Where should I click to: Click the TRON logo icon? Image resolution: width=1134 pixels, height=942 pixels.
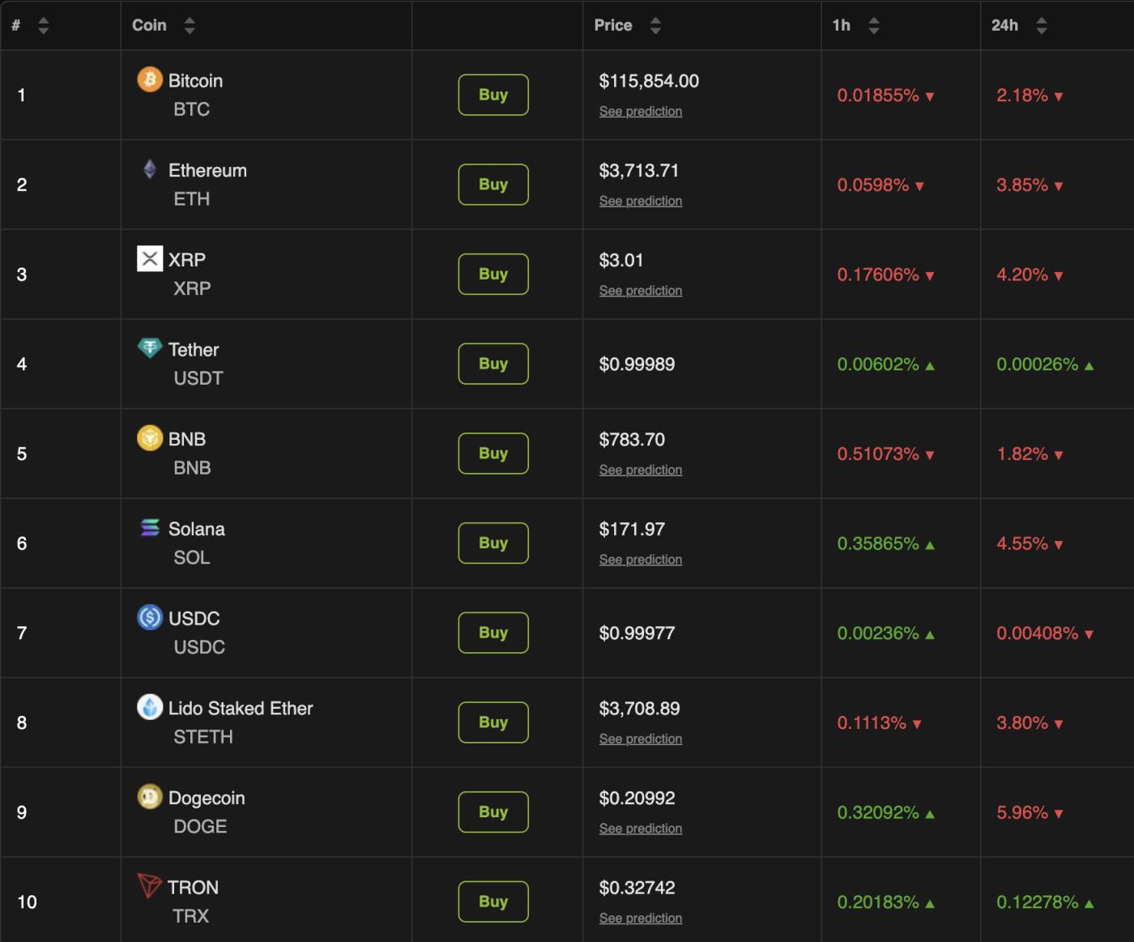149,886
